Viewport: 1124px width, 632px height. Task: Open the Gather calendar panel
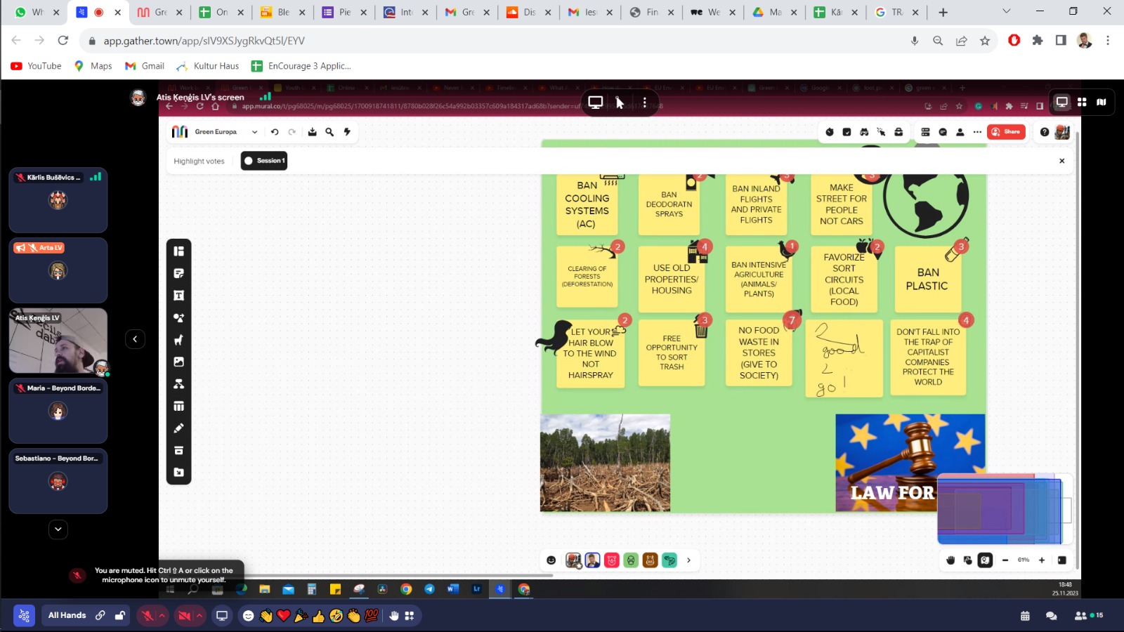[1025, 616]
